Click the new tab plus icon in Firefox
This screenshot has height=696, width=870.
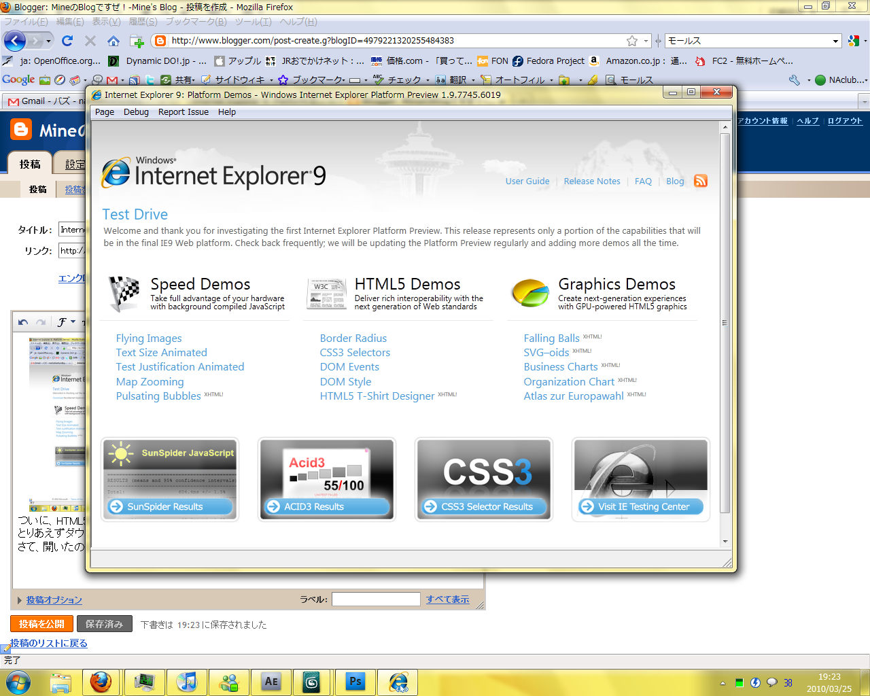coord(137,41)
